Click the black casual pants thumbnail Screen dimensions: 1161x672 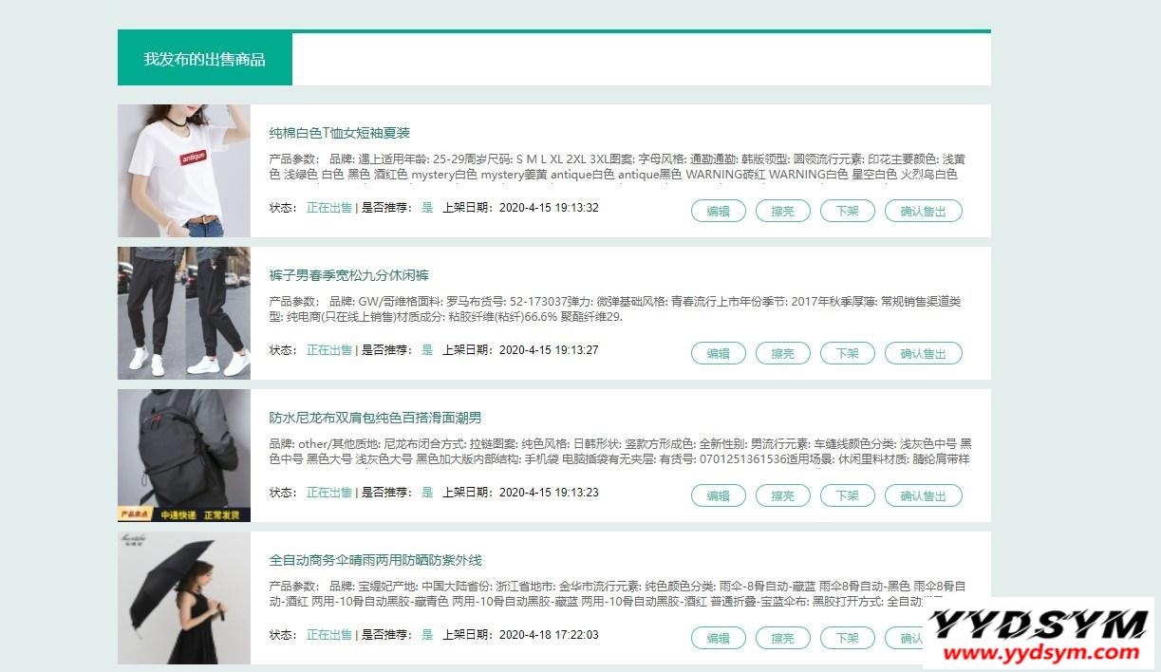coord(184,313)
